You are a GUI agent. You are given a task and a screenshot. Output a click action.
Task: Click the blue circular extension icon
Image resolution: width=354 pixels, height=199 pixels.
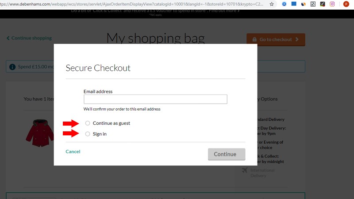point(284,4)
